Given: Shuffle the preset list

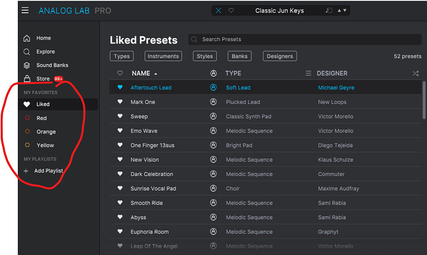Looking at the screenshot, I should click(x=416, y=73).
